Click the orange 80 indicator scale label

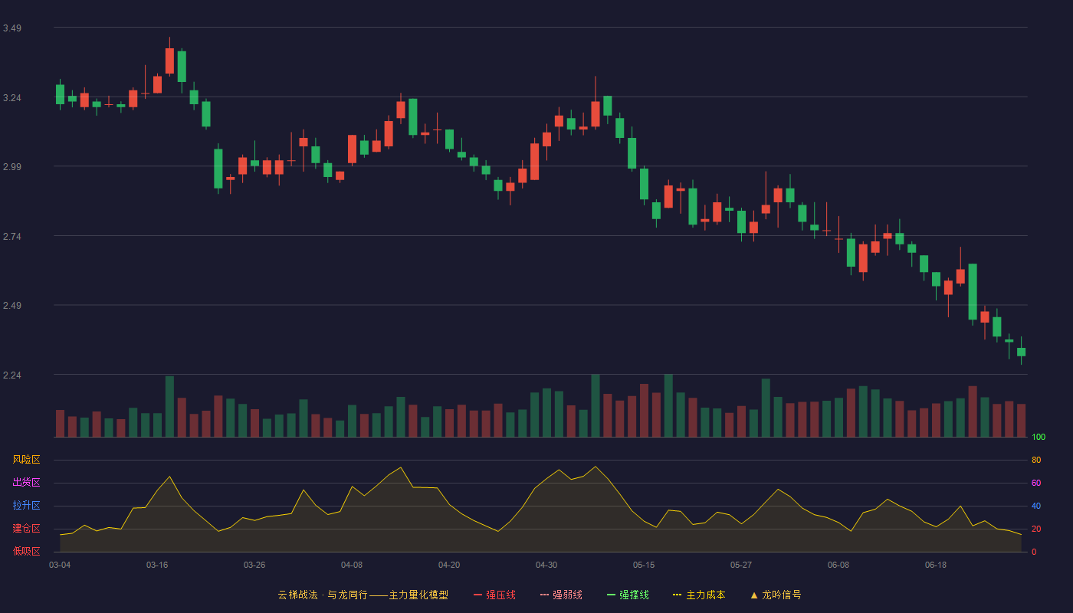coord(1036,461)
